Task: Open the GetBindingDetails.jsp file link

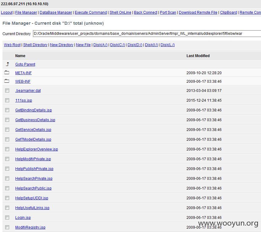Action: point(34,110)
